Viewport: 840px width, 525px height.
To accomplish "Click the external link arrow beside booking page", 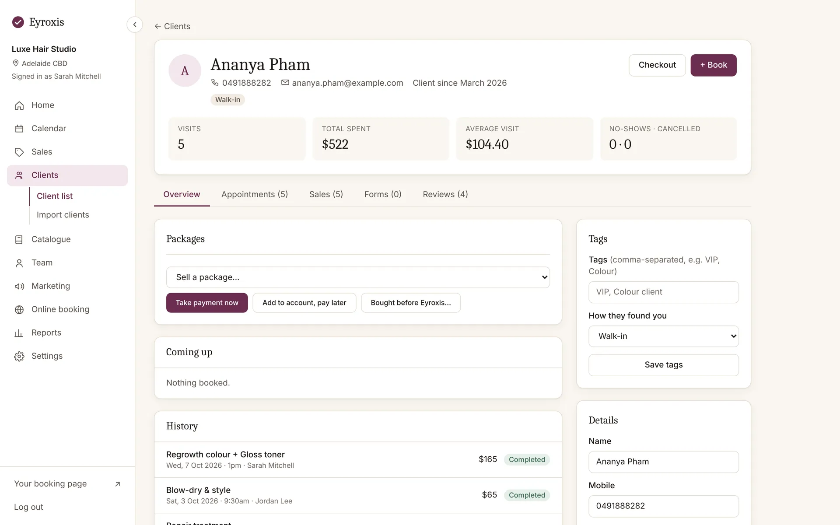I will [117, 484].
